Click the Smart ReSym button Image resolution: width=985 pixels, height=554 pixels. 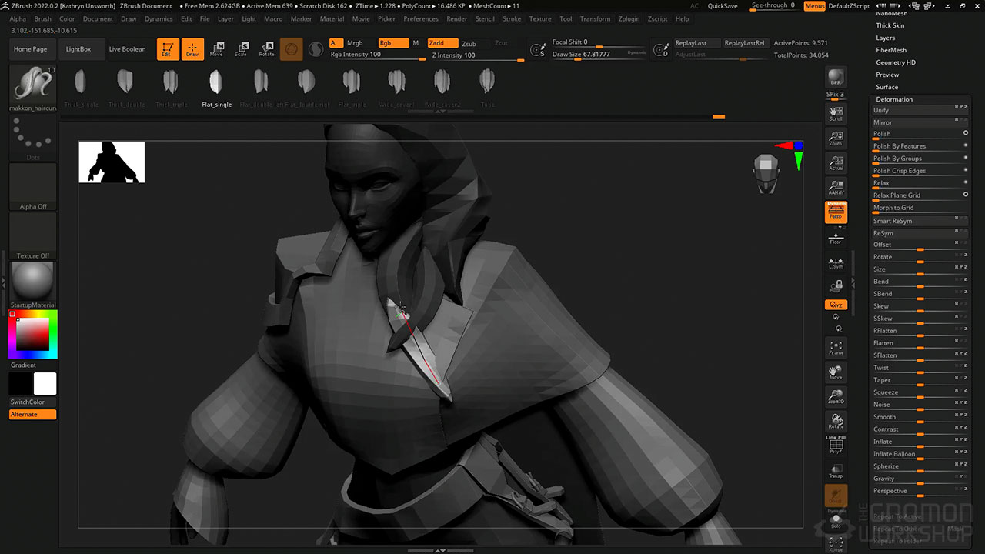pyautogui.click(x=893, y=221)
